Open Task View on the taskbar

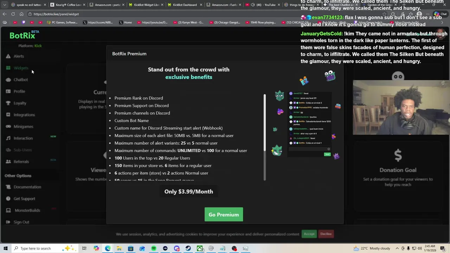point(84,248)
